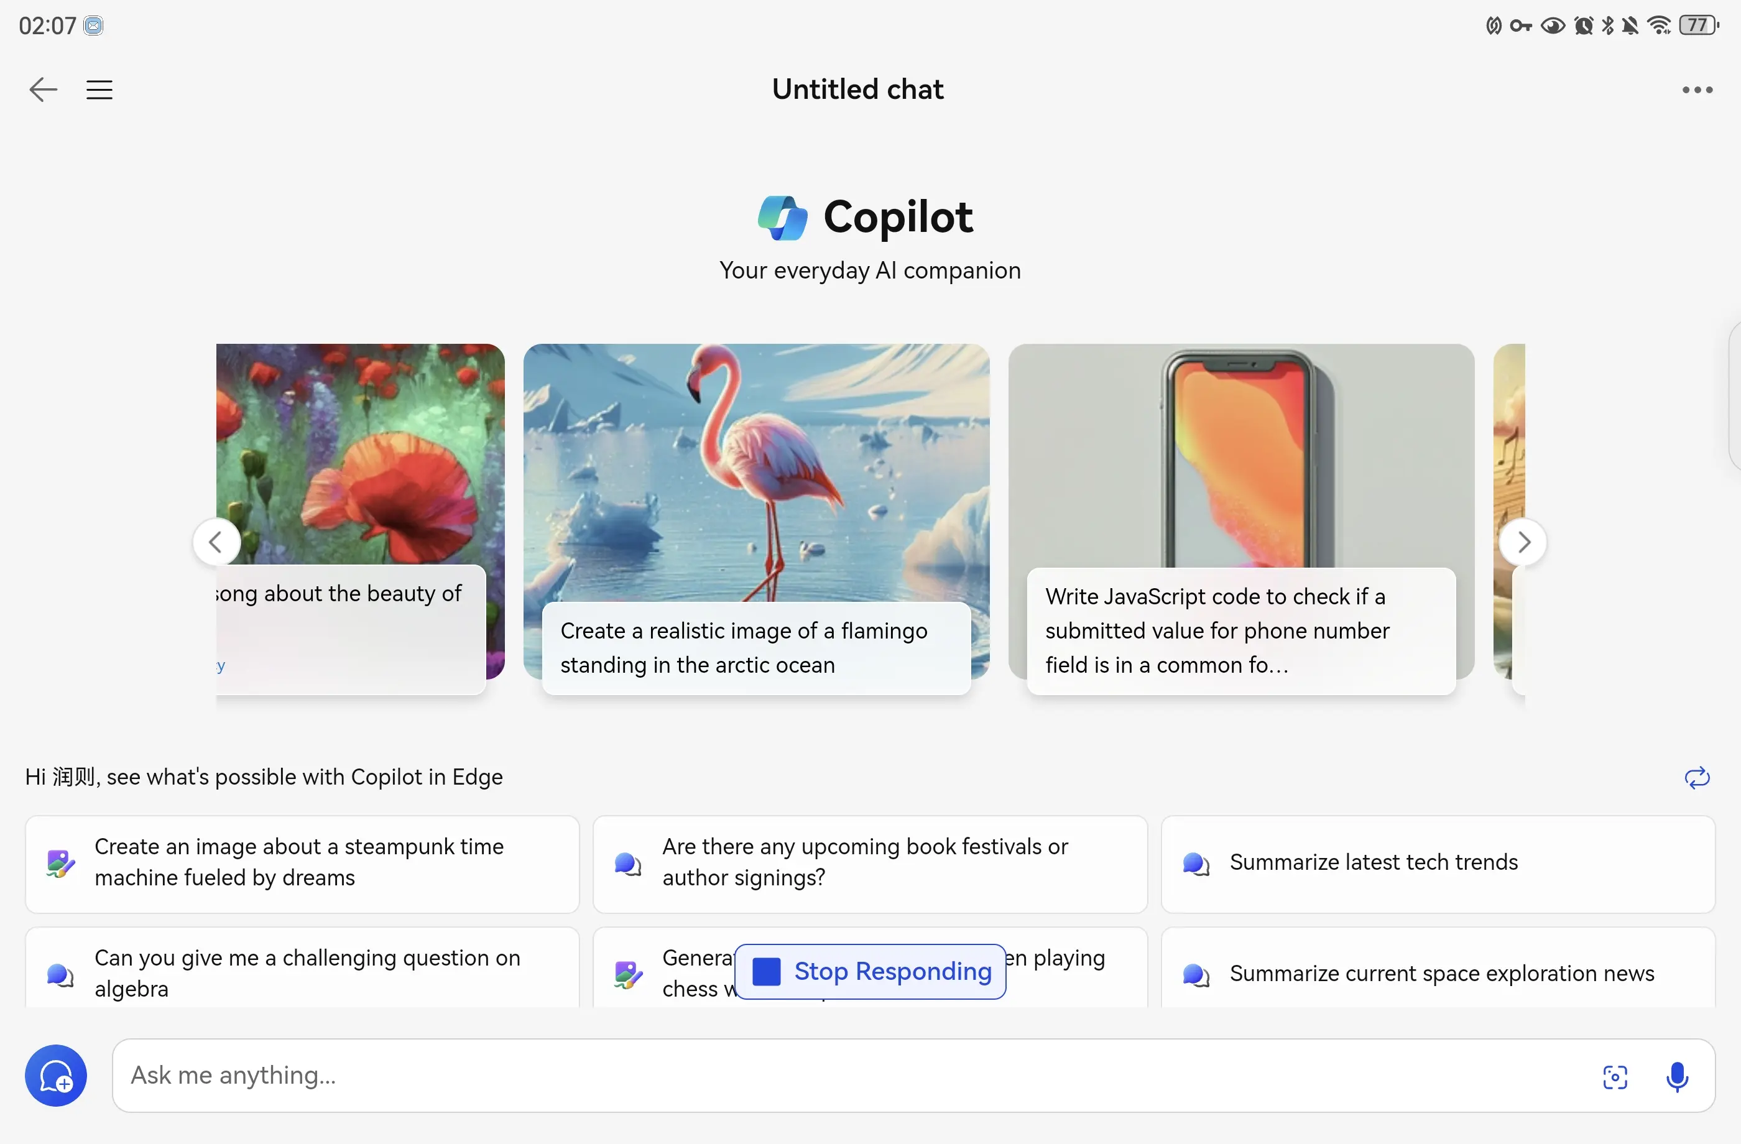Choose the steampunk time machine image suggestion
Image resolution: width=1741 pixels, height=1144 pixels.
302,863
